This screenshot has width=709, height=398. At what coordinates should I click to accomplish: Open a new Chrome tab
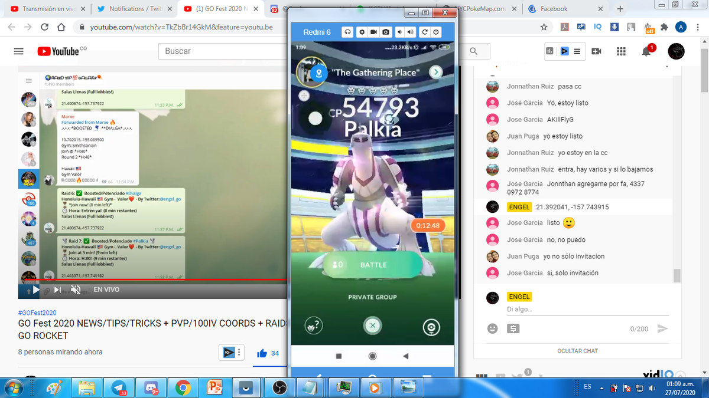(620, 9)
